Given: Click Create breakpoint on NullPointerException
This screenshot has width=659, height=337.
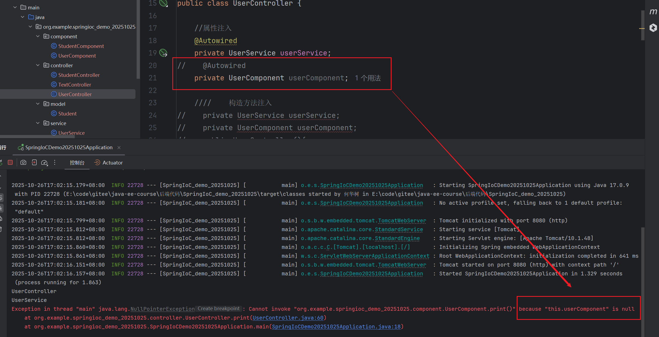Looking at the screenshot, I should pyautogui.click(x=218, y=309).
